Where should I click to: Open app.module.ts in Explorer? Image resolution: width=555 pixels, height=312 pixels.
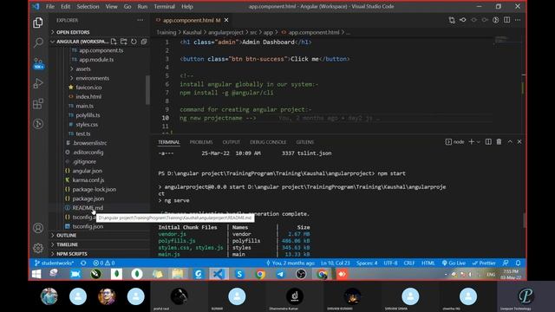pyautogui.click(x=96, y=60)
